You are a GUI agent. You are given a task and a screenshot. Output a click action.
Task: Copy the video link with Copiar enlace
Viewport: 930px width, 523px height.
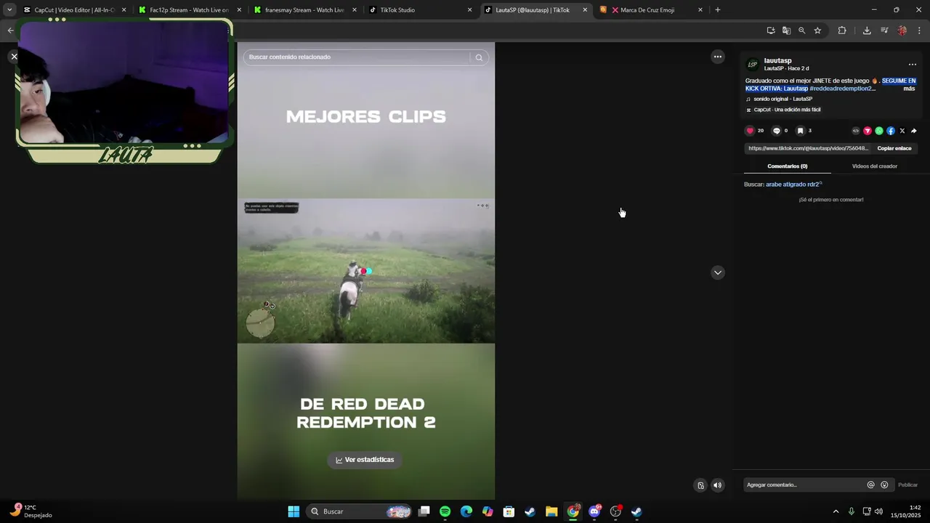pyautogui.click(x=894, y=148)
